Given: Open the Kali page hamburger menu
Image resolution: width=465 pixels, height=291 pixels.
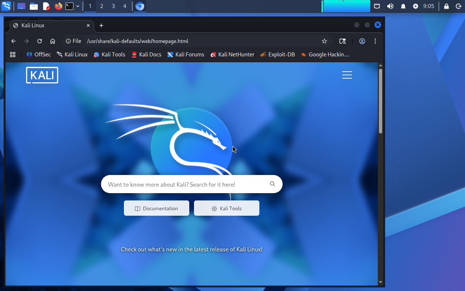Looking at the screenshot, I should 347,75.
